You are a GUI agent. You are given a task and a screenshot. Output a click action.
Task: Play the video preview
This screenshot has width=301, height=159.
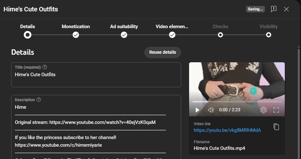[x=197, y=110]
